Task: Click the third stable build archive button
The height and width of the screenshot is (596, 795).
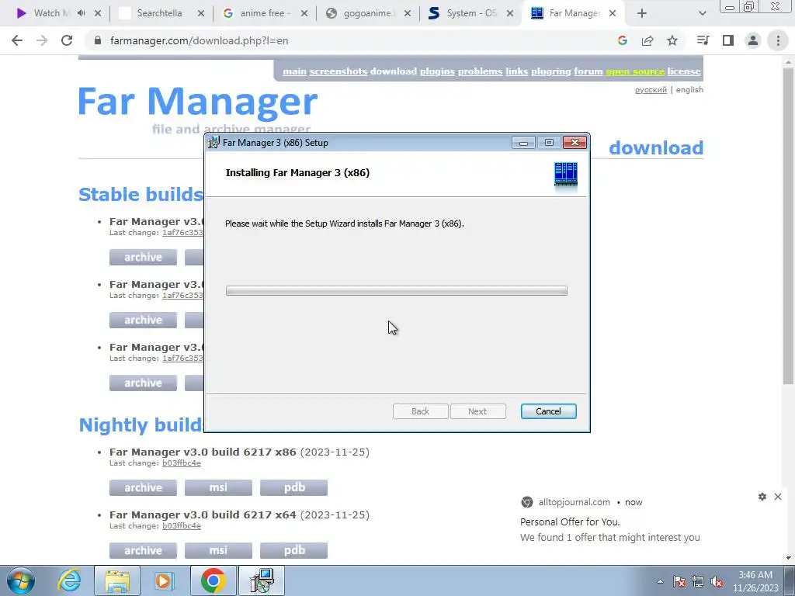Action: [143, 383]
